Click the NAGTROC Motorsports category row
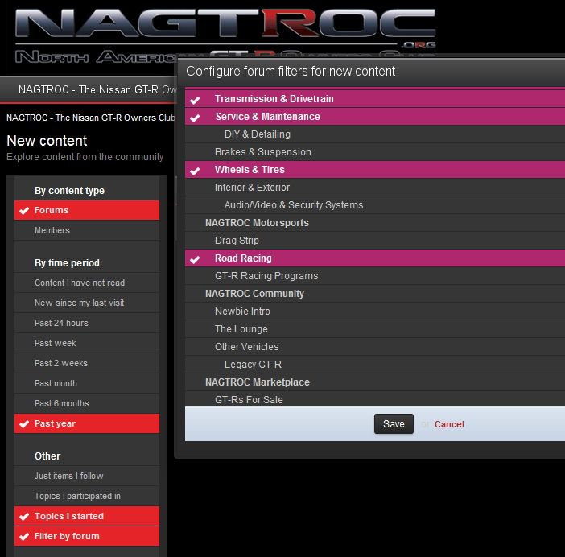565x557 pixels. (375, 223)
